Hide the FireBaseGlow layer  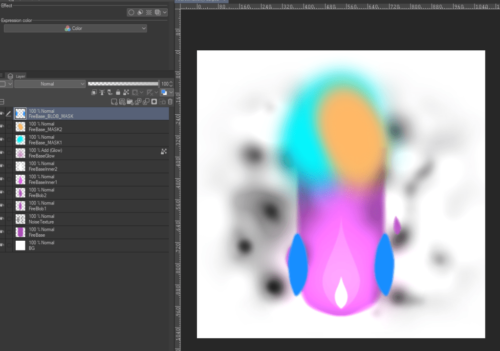point(2,153)
